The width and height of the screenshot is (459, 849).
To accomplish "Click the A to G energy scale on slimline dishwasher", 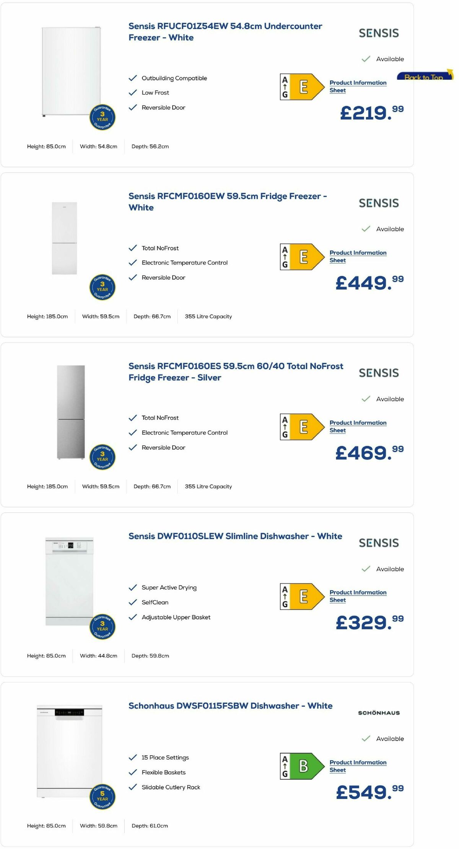I will click(x=285, y=596).
